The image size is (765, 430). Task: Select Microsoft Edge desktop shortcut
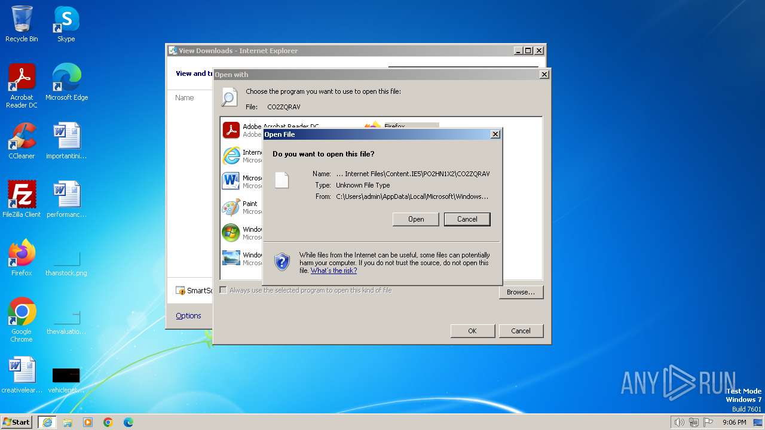[66, 83]
